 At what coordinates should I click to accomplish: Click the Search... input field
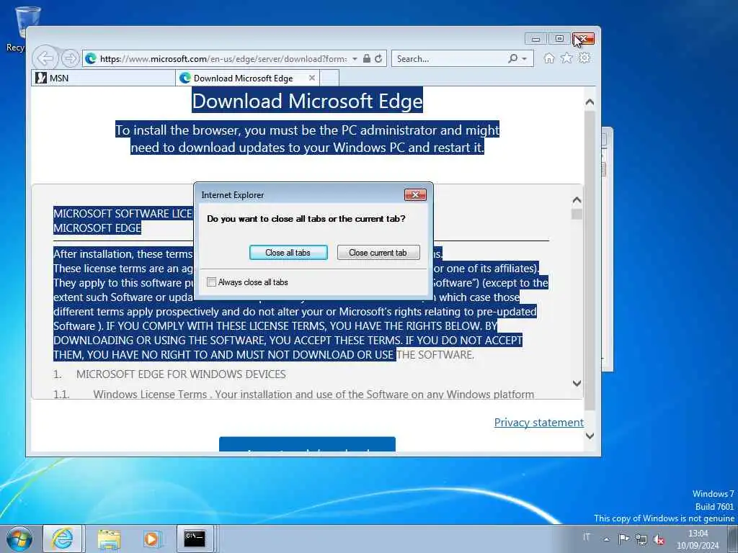450,59
